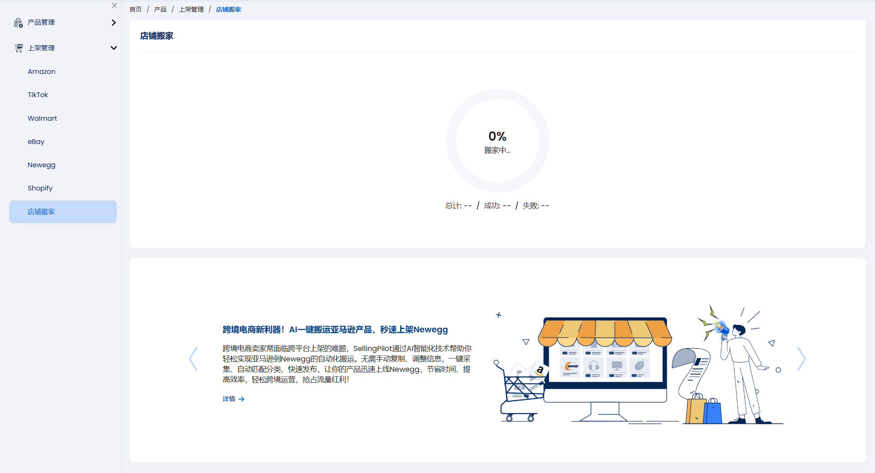Click the storefront illustration image
The height and width of the screenshot is (473, 875).
638,365
